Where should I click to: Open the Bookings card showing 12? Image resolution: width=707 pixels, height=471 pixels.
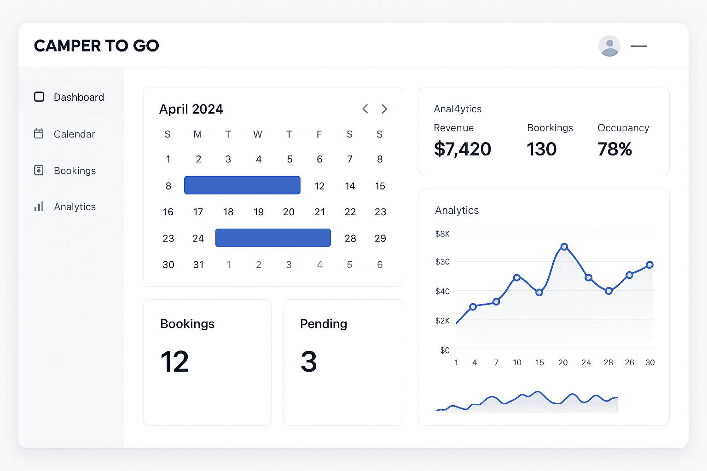207,362
